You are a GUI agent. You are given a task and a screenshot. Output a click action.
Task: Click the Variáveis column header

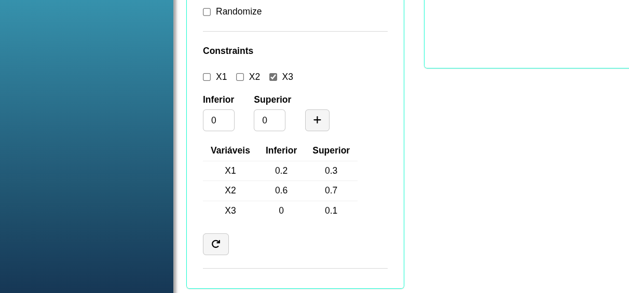(230, 150)
